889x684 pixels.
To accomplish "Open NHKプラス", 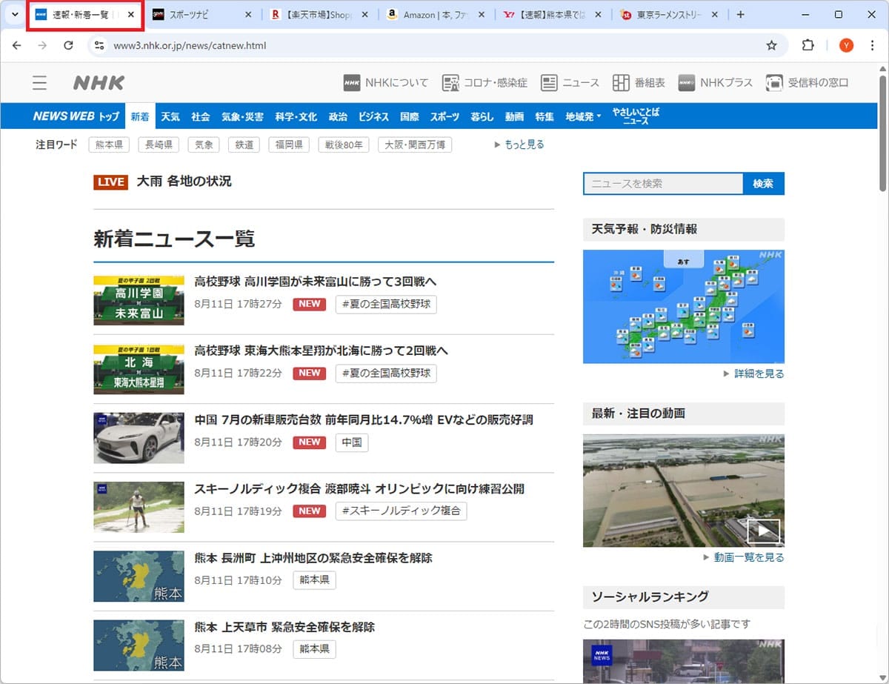I will (716, 82).
